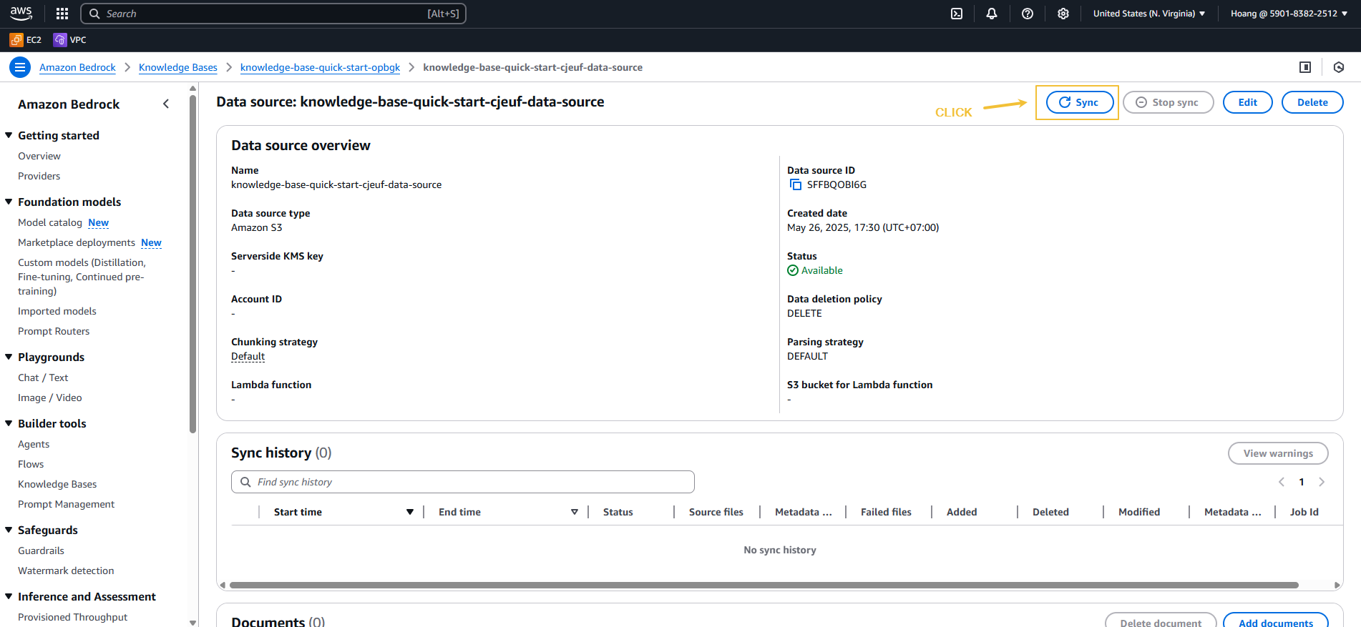Open the notifications bell
This screenshot has height=627, width=1361.
[992, 14]
